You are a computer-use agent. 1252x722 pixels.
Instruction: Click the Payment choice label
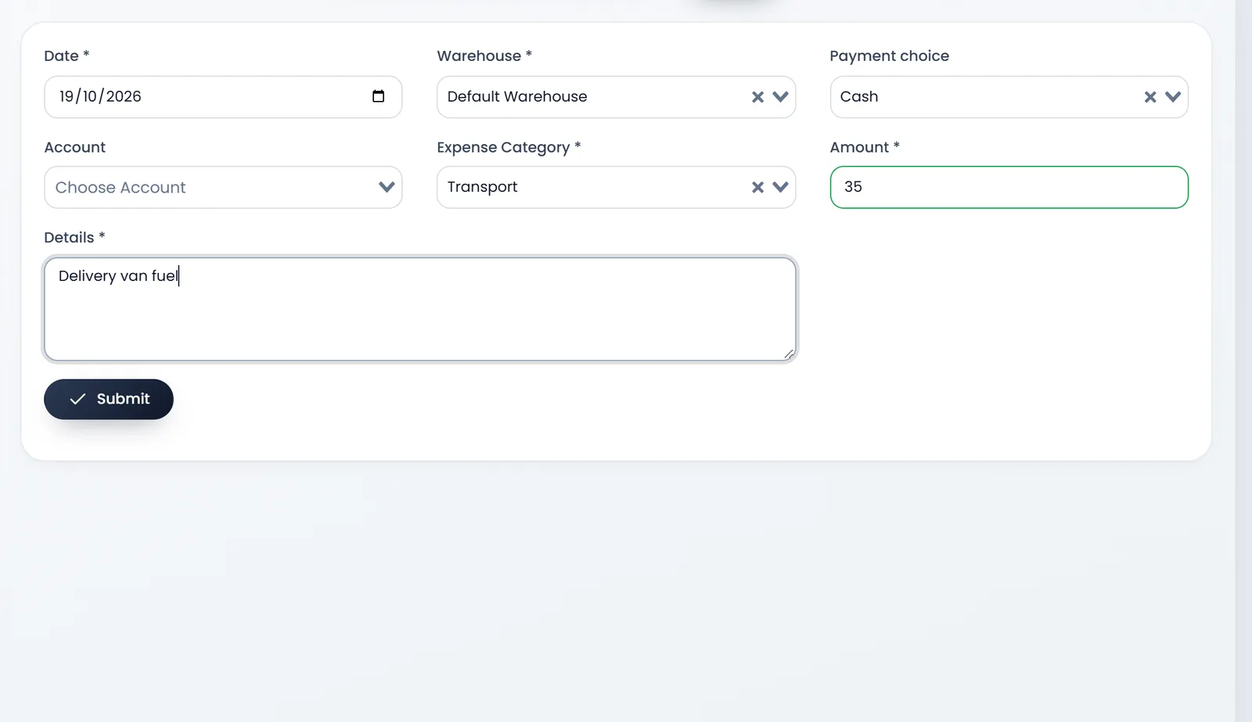[x=889, y=56]
